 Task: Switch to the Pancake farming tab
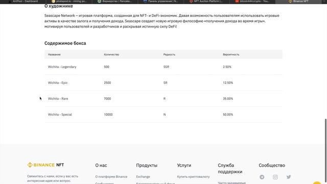[x=114, y=2]
